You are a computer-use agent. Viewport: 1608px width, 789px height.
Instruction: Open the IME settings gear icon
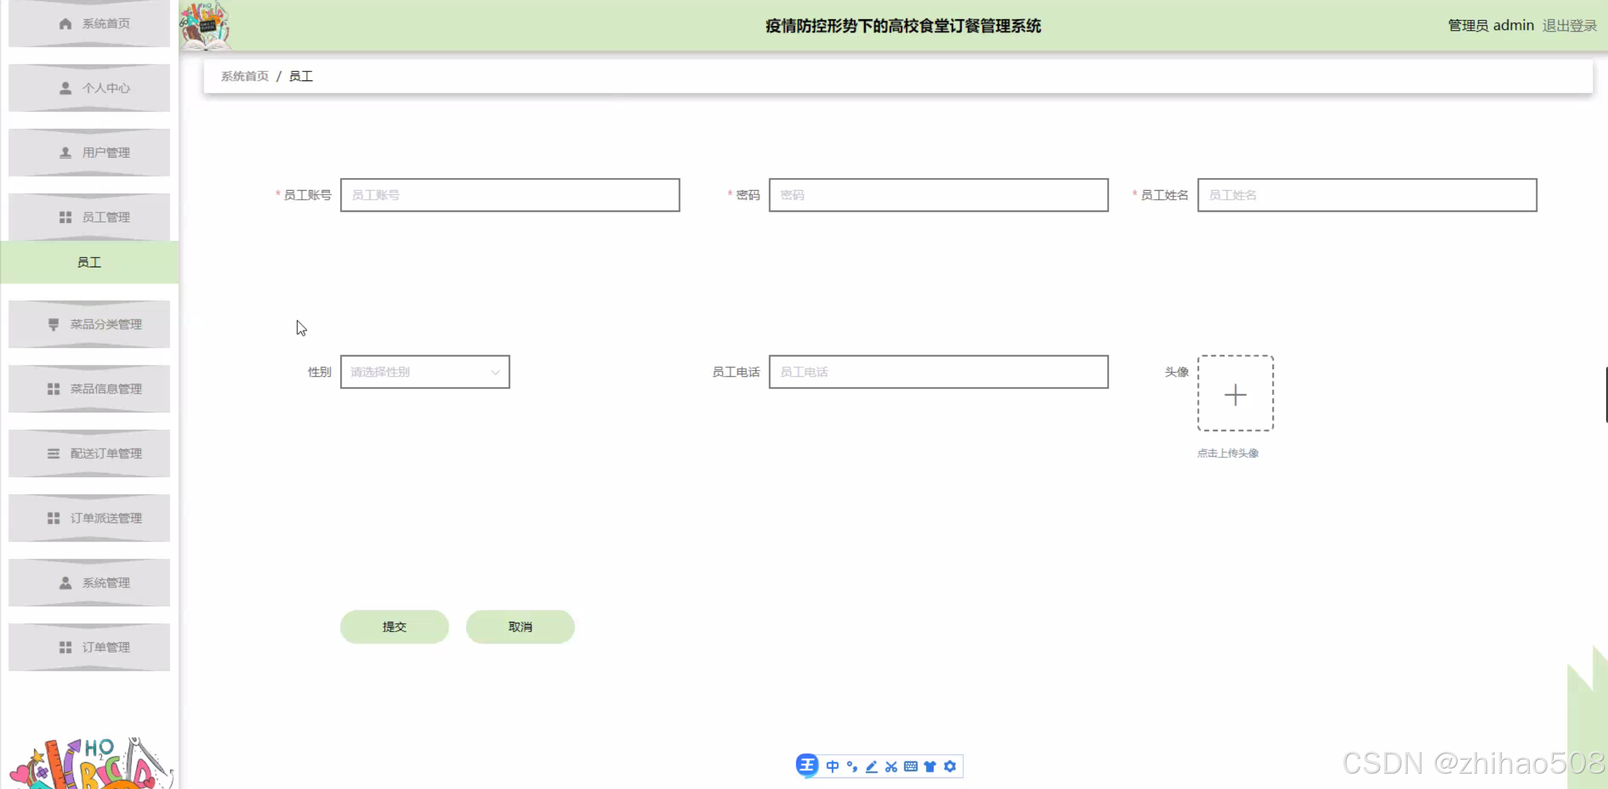tap(950, 766)
